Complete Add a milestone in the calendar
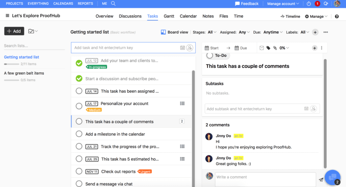This screenshot has height=187, width=346. pyautogui.click(x=79, y=134)
